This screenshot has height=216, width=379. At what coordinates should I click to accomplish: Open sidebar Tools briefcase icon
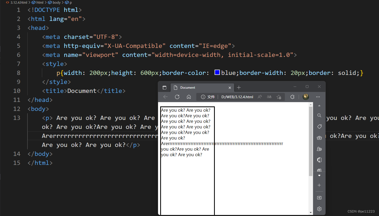[x=319, y=138]
